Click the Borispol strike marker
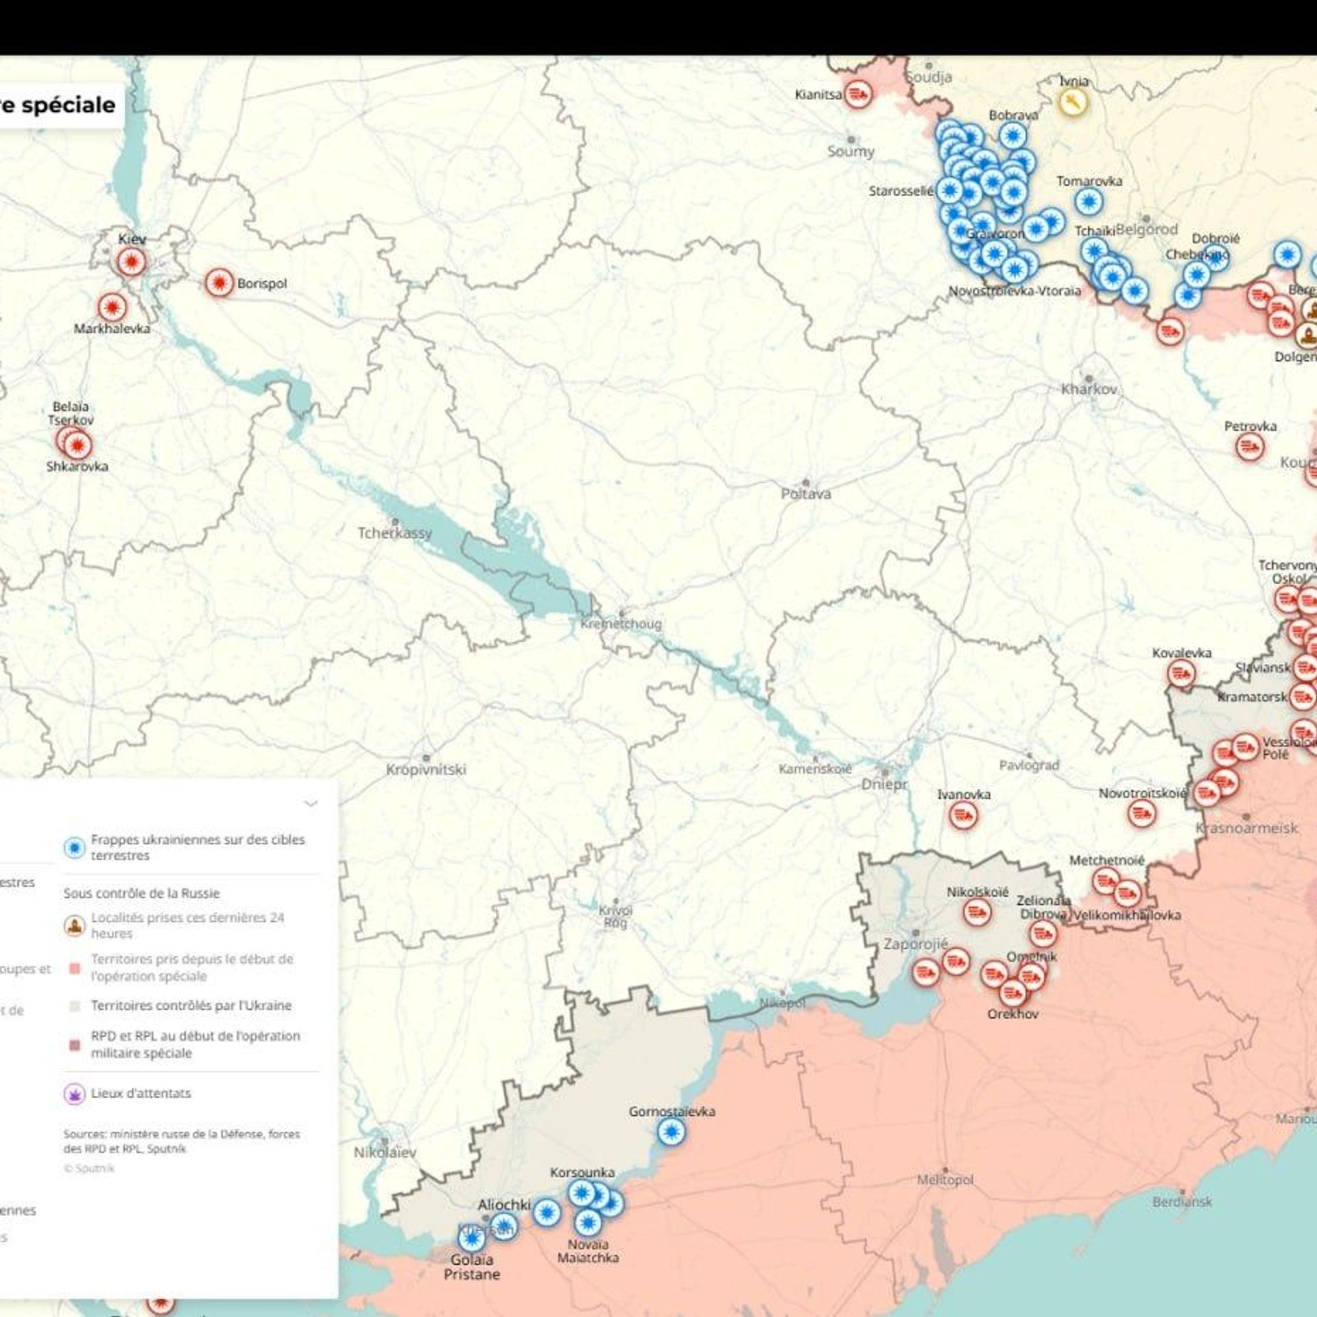Screen dimensions: 1317x1317 (219, 283)
